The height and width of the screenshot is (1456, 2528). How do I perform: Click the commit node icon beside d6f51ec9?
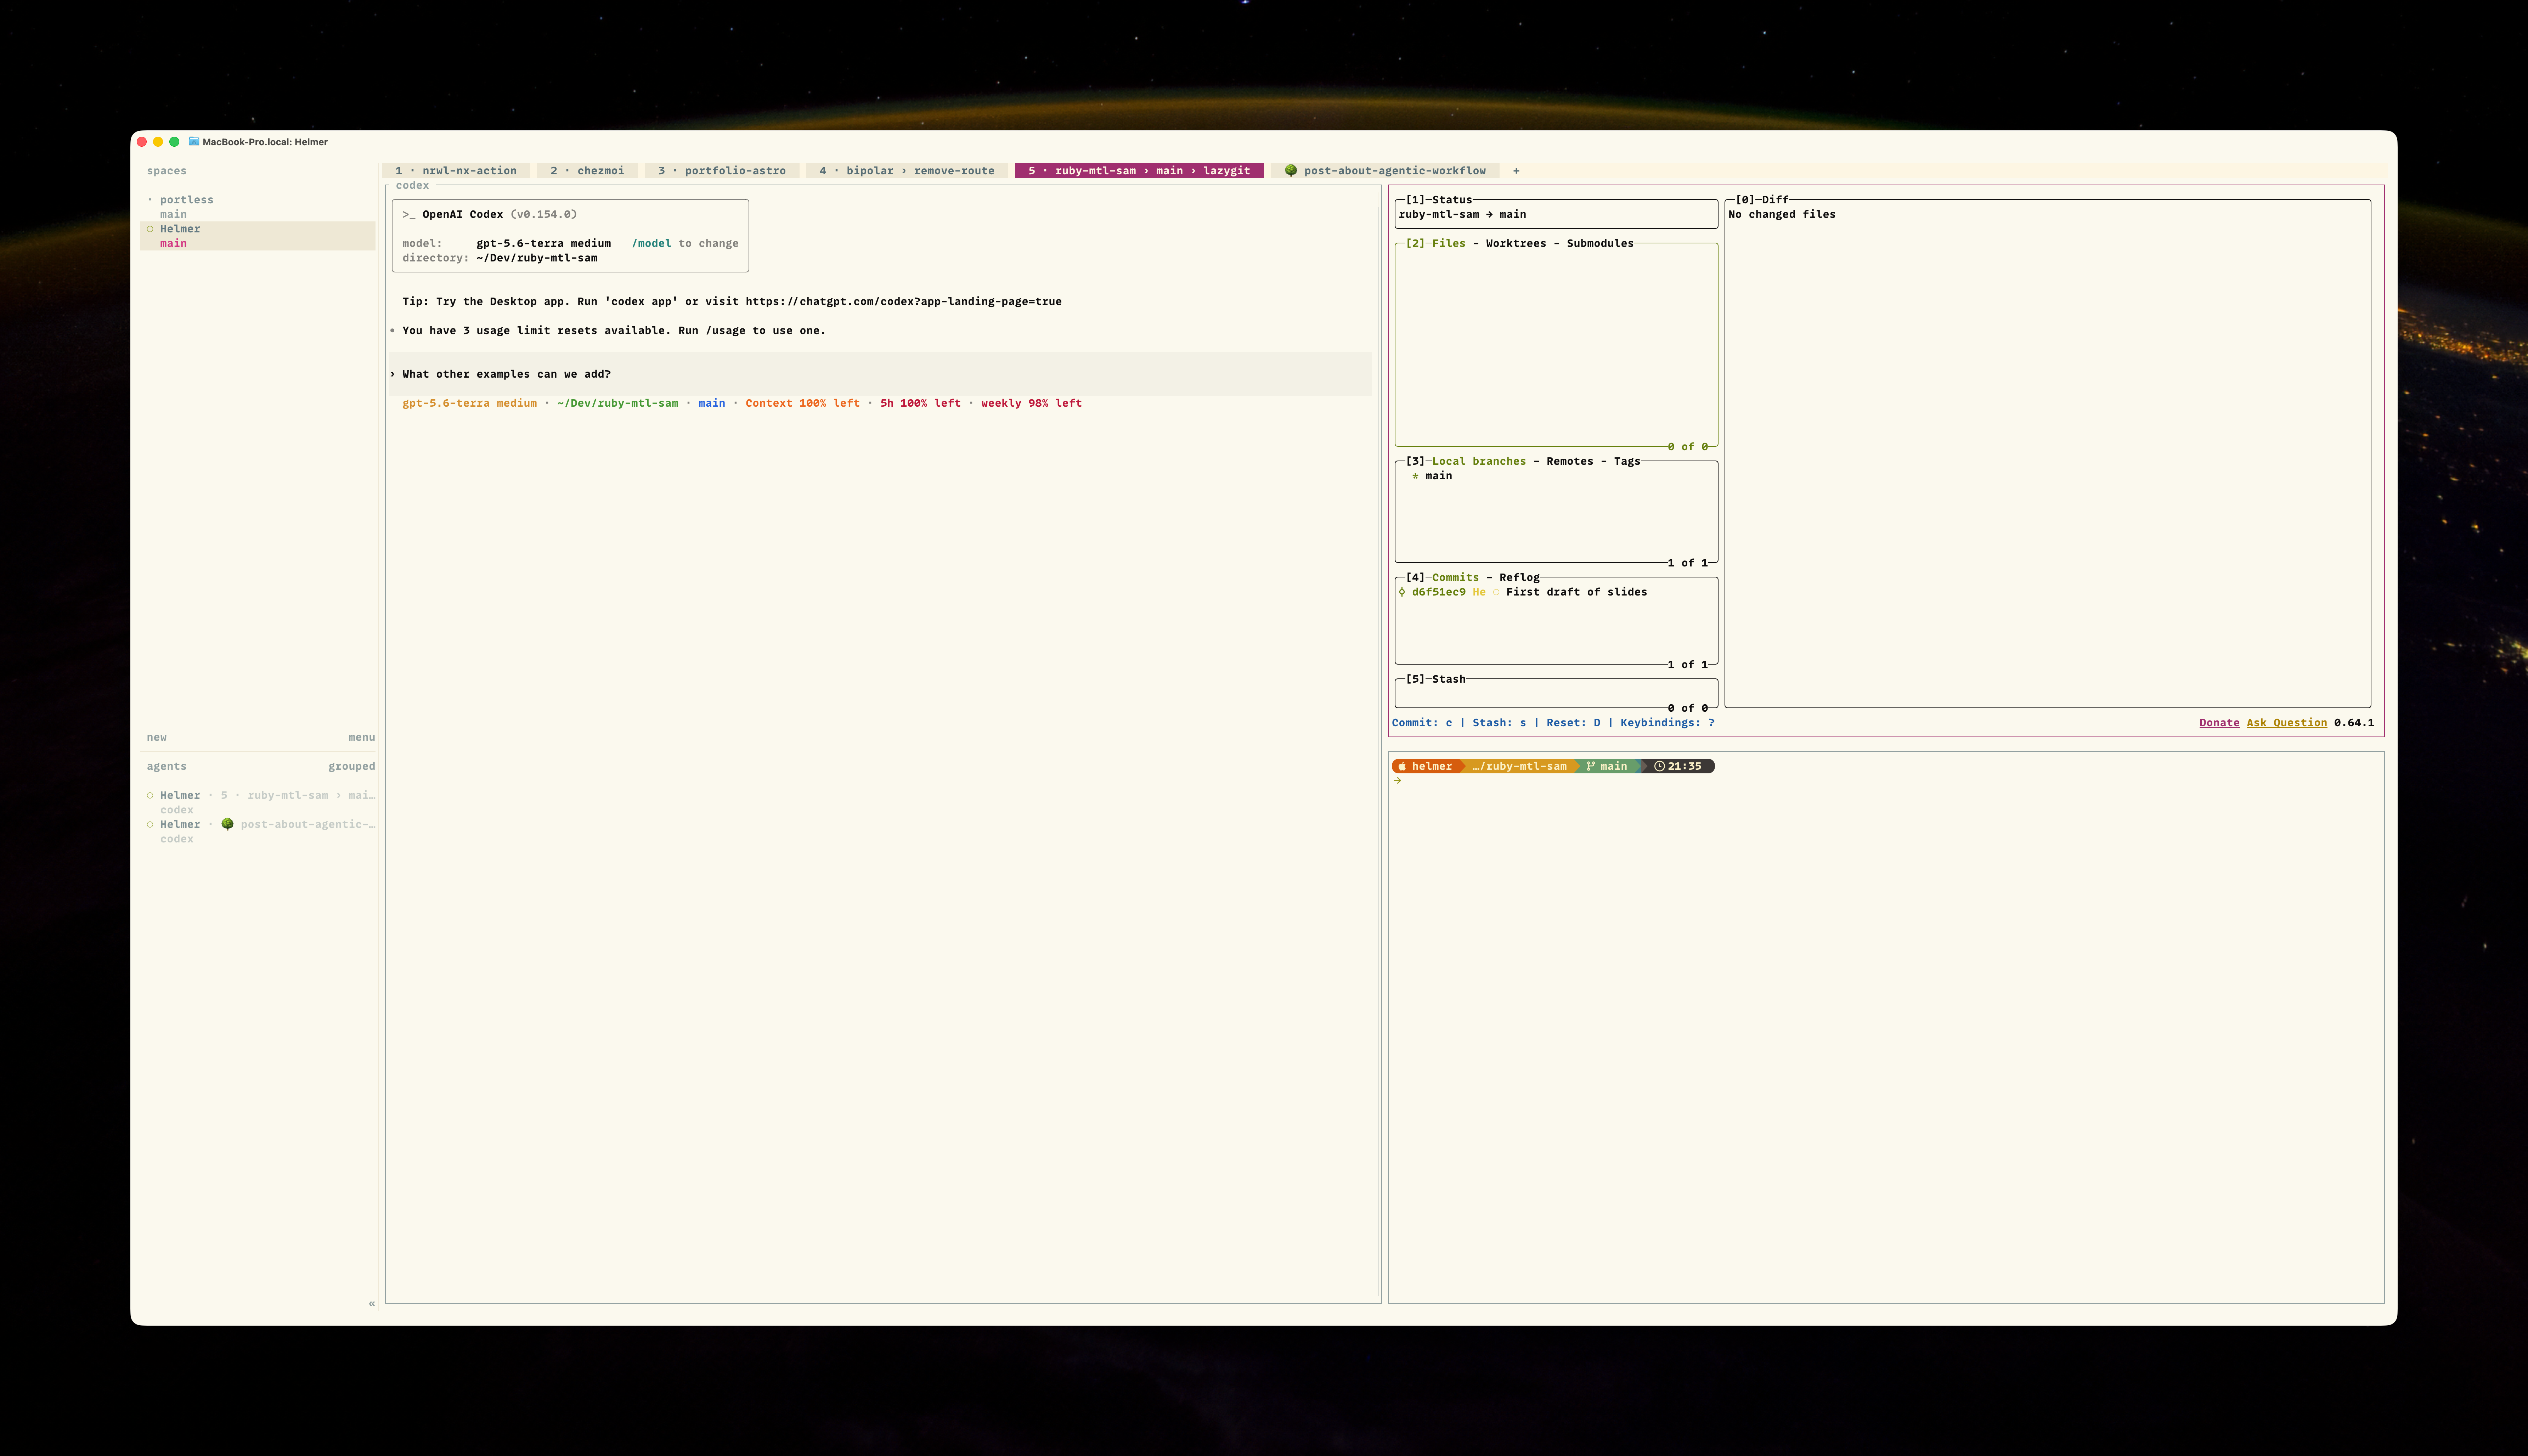[1402, 592]
